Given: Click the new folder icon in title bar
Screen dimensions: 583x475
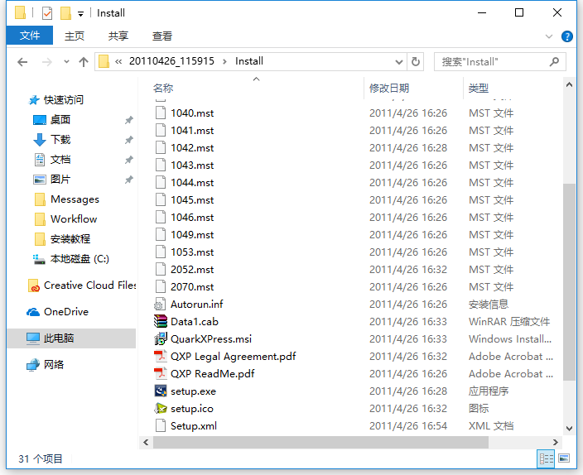Looking at the screenshot, I should (x=65, y=13).
